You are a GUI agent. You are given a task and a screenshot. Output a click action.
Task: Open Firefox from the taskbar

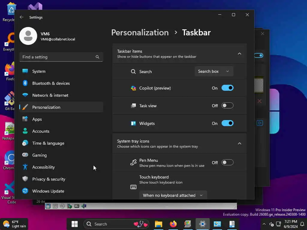pyautogui.click(x=173, y=224)
